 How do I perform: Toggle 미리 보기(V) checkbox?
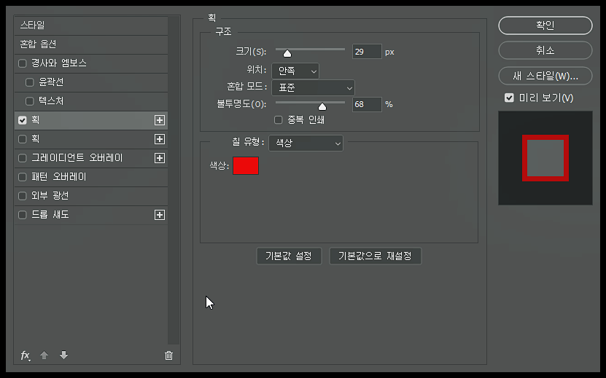tap(509, 98)
